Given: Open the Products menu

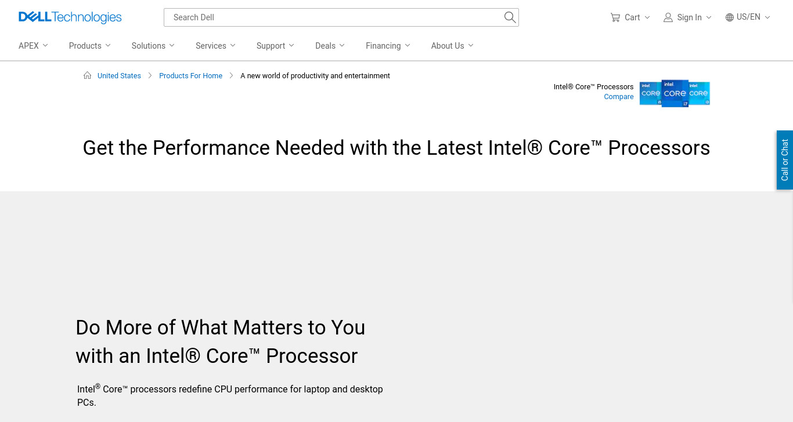Looking at the screenshot, I should (x=89, y=46).
